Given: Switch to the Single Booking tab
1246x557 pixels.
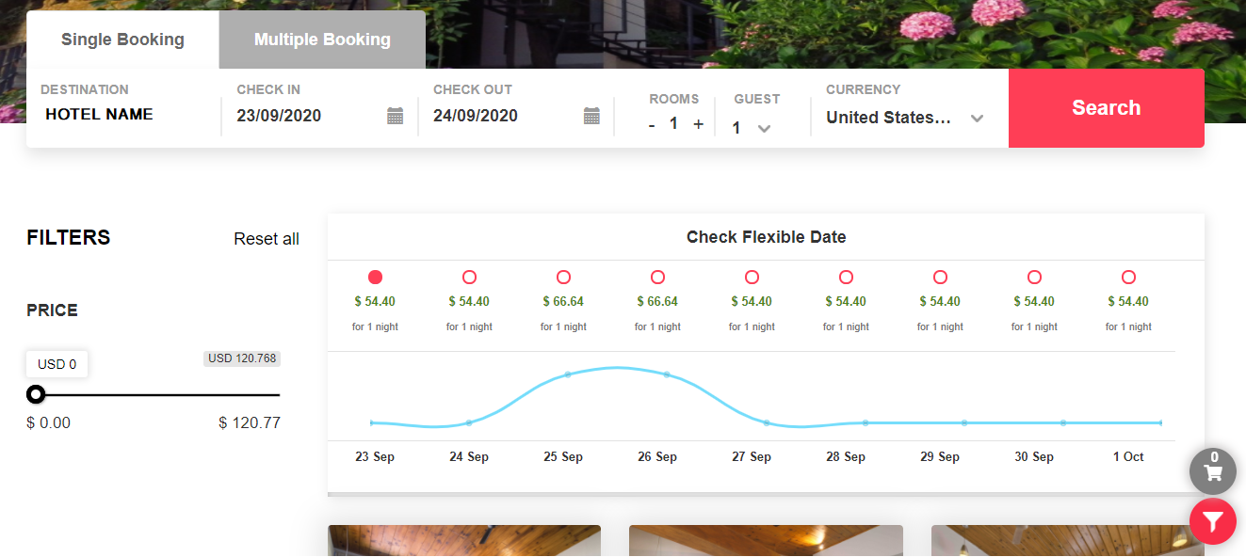Looking at the screenshot, I should coord(122,40).
